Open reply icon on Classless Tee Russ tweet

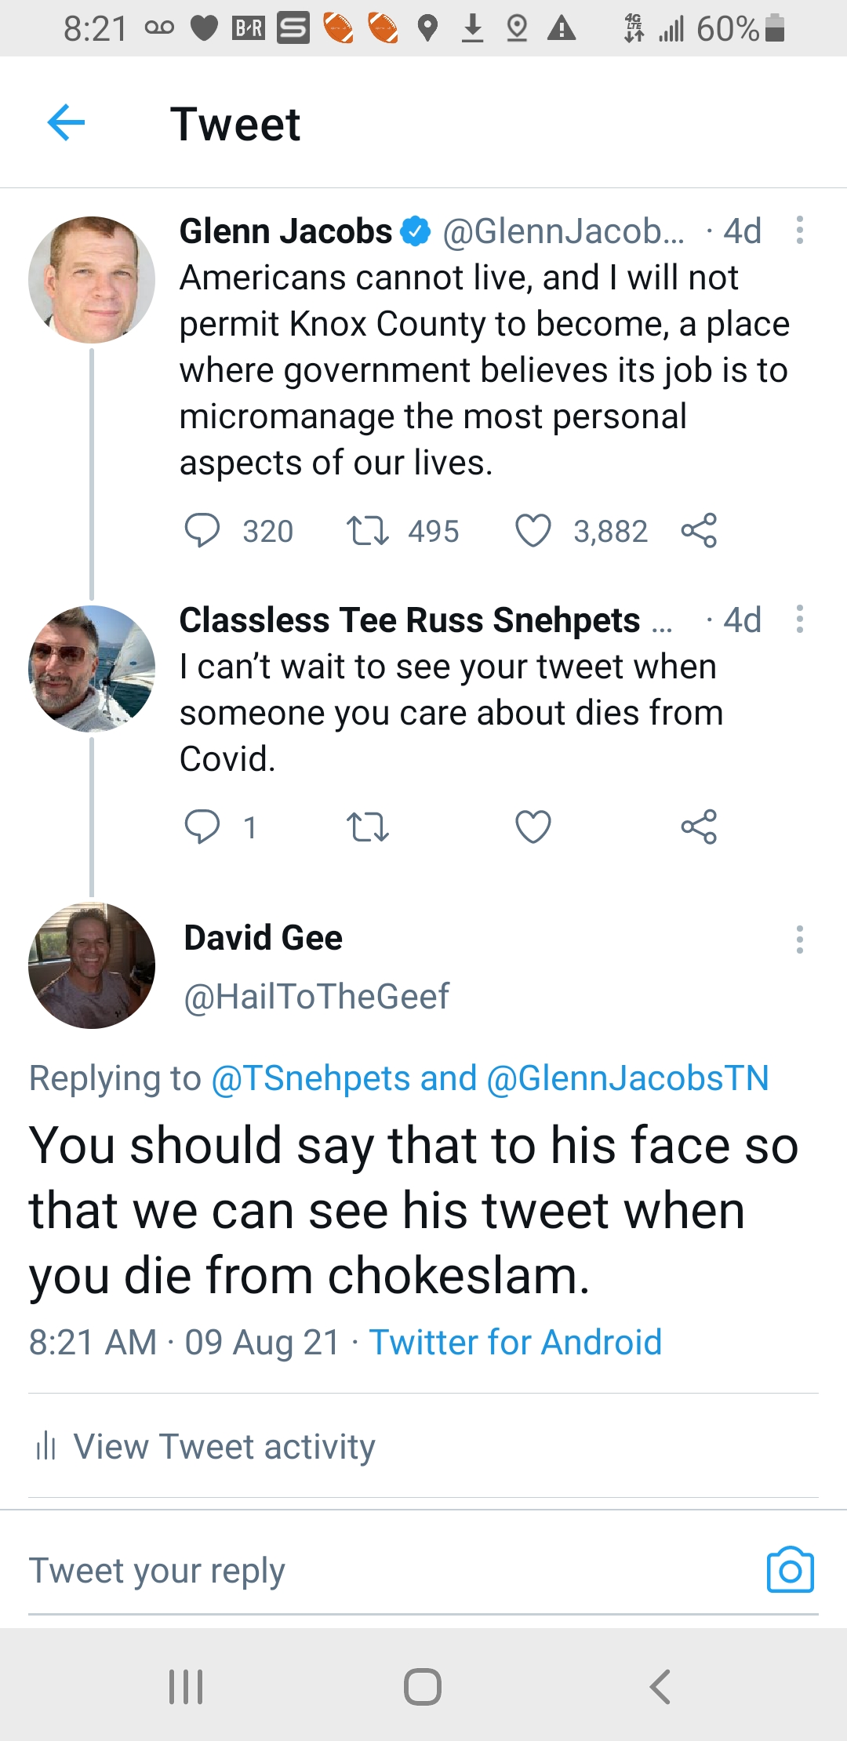tap(202, 827)
